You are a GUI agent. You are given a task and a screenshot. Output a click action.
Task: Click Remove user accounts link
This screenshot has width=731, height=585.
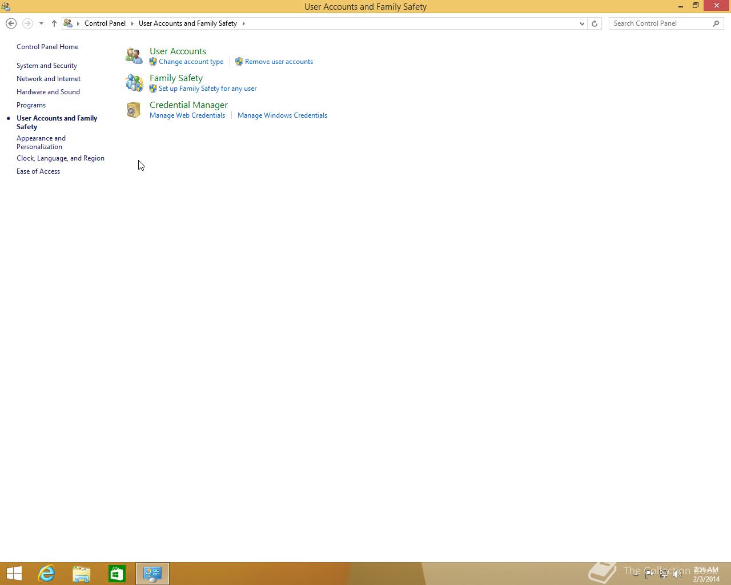279,62
